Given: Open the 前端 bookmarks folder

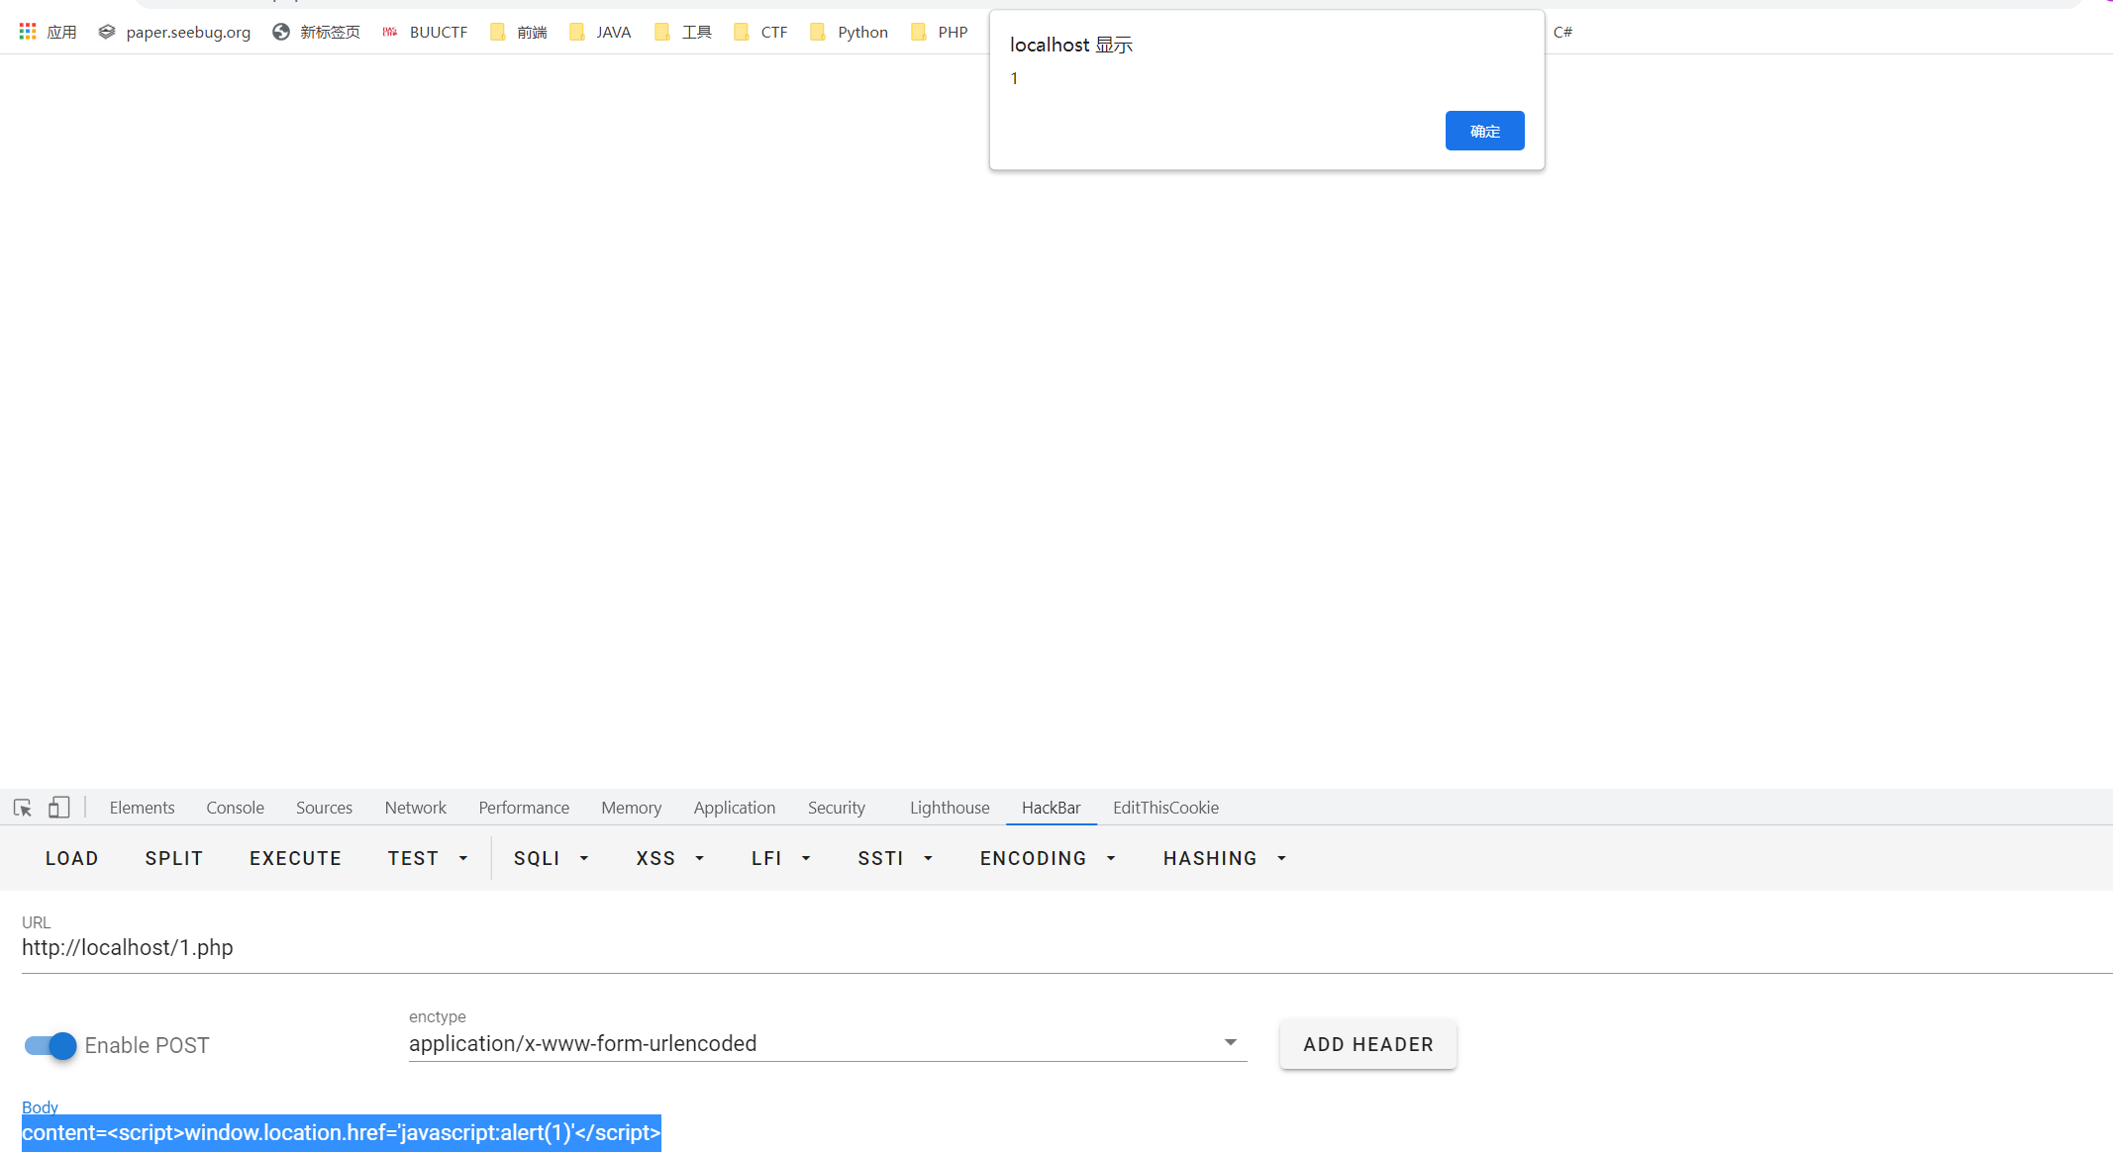Looking at the screenshot, I should point(517,32).
